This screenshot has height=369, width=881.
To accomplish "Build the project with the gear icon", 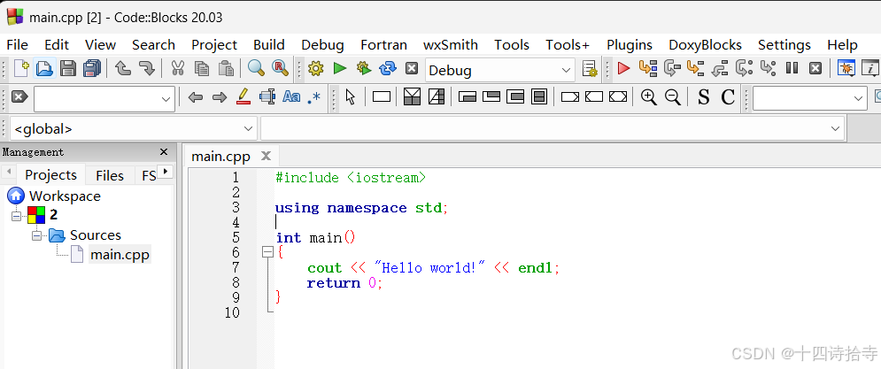I will [x=316, y=68].
